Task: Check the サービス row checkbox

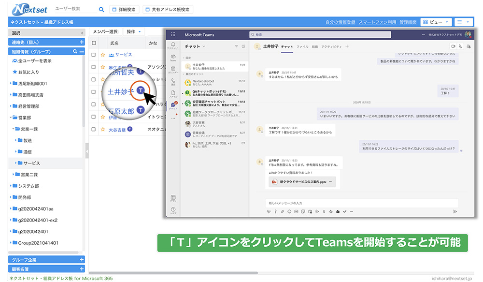Action: (94, 55)
